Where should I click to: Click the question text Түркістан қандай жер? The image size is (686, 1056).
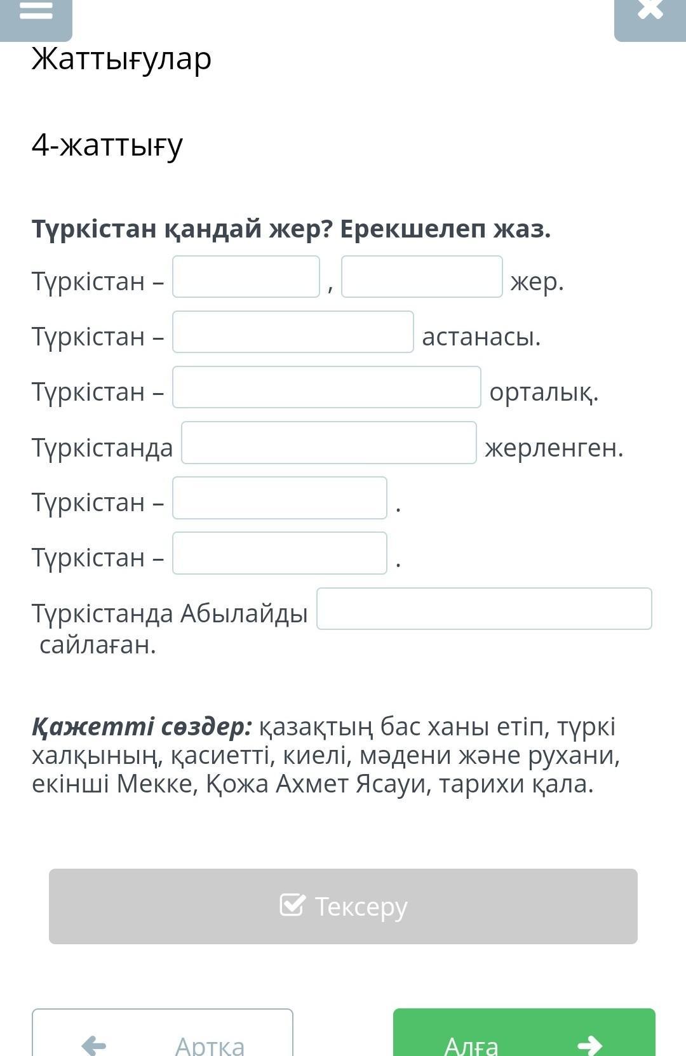(x=182, y=229)
